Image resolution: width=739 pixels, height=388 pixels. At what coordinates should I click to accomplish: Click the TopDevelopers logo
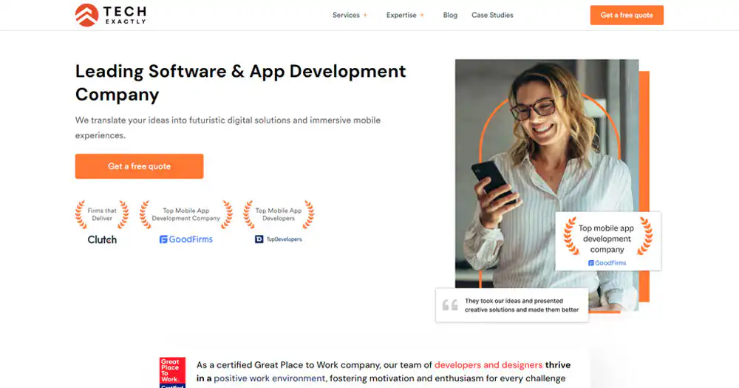click(x=279, y=239)
